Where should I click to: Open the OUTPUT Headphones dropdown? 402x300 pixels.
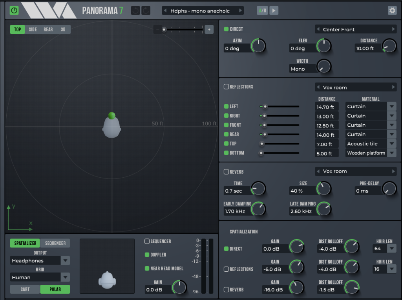pos(40,260)
